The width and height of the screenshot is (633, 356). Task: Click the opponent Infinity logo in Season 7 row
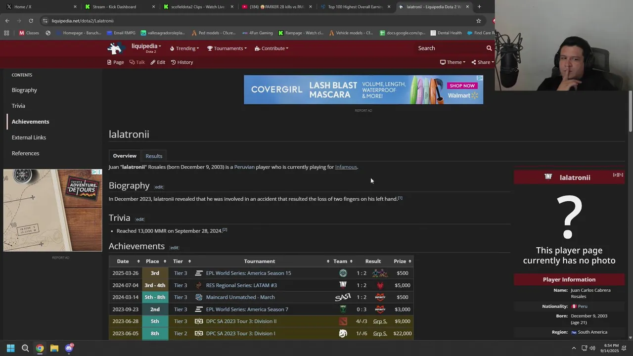coord(380,310)
